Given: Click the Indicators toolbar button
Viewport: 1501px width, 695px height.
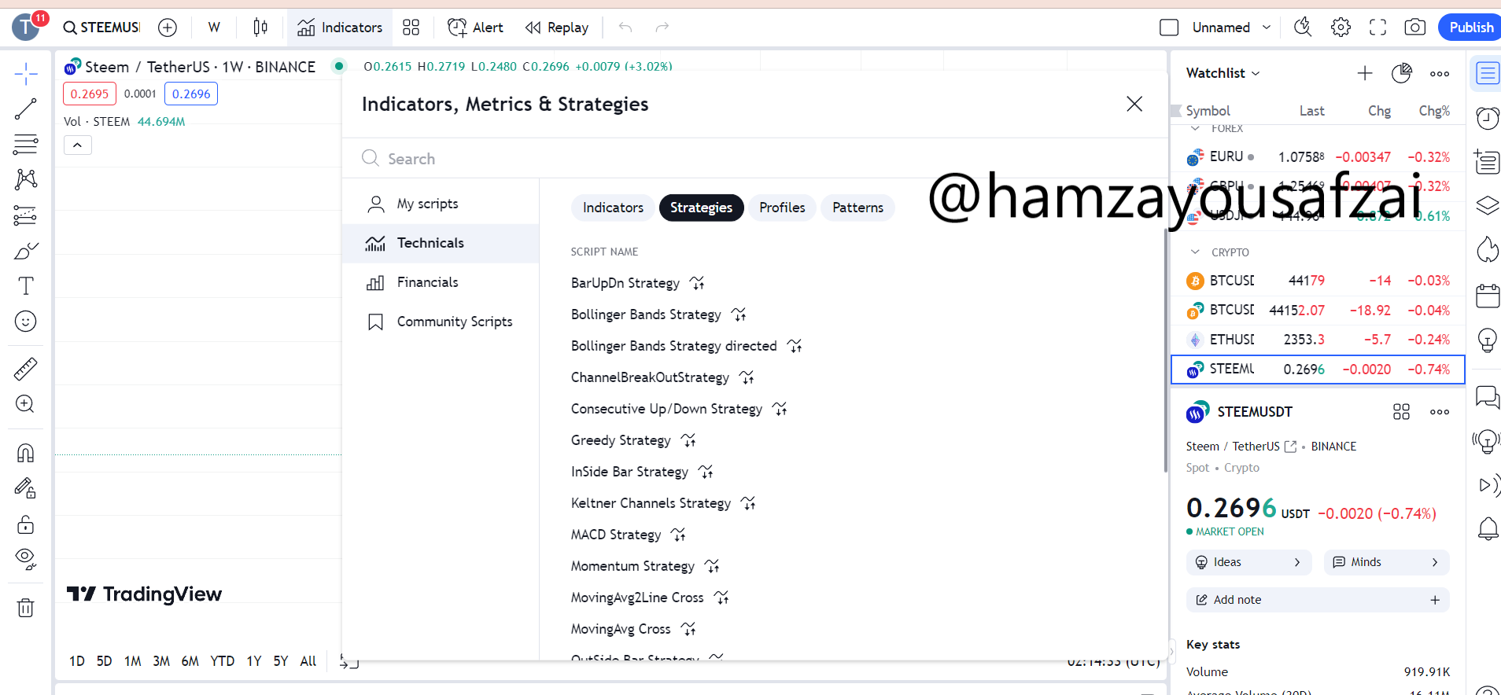Looking at the screenshot, I should (340, 28).
